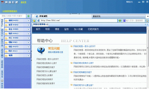Click the 新闻 folder icon
Viewport: 149px width, 92px height.
tap(6, 21)
